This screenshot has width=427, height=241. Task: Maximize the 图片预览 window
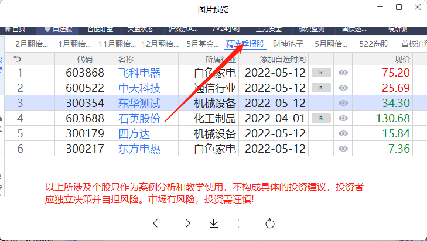click(399, 7)
